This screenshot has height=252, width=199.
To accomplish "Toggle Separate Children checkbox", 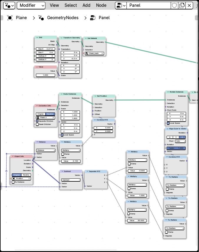I will (x=37, y=121).
